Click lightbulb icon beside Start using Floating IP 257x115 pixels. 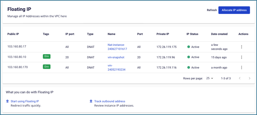click(x=7, y=101)
